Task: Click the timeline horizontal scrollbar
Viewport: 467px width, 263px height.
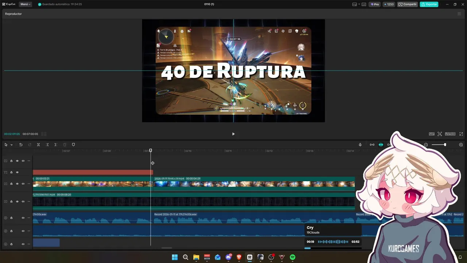Action: tap(167, 248)
